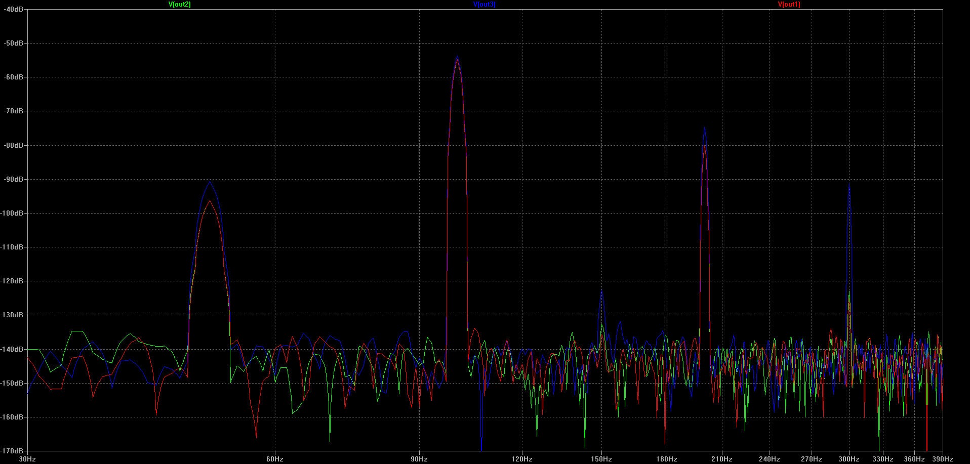Click the -140dB vertical axis label

(12, 349)
